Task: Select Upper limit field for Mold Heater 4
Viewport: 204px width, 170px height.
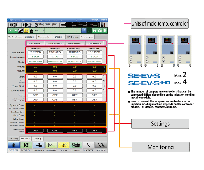Action: click(94, 86)
